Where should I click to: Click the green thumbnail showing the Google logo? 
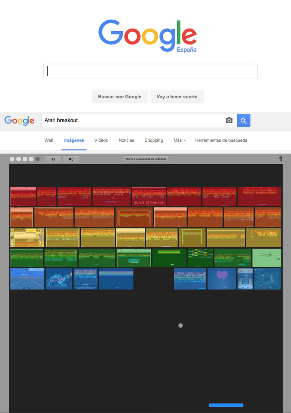(x=267, y=258)
